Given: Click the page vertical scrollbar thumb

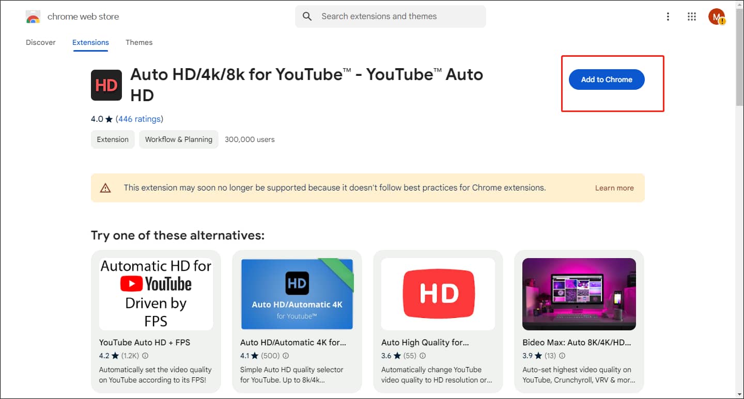Looking at the screenshot, I should pyautogui.click(x=739, y=57).
